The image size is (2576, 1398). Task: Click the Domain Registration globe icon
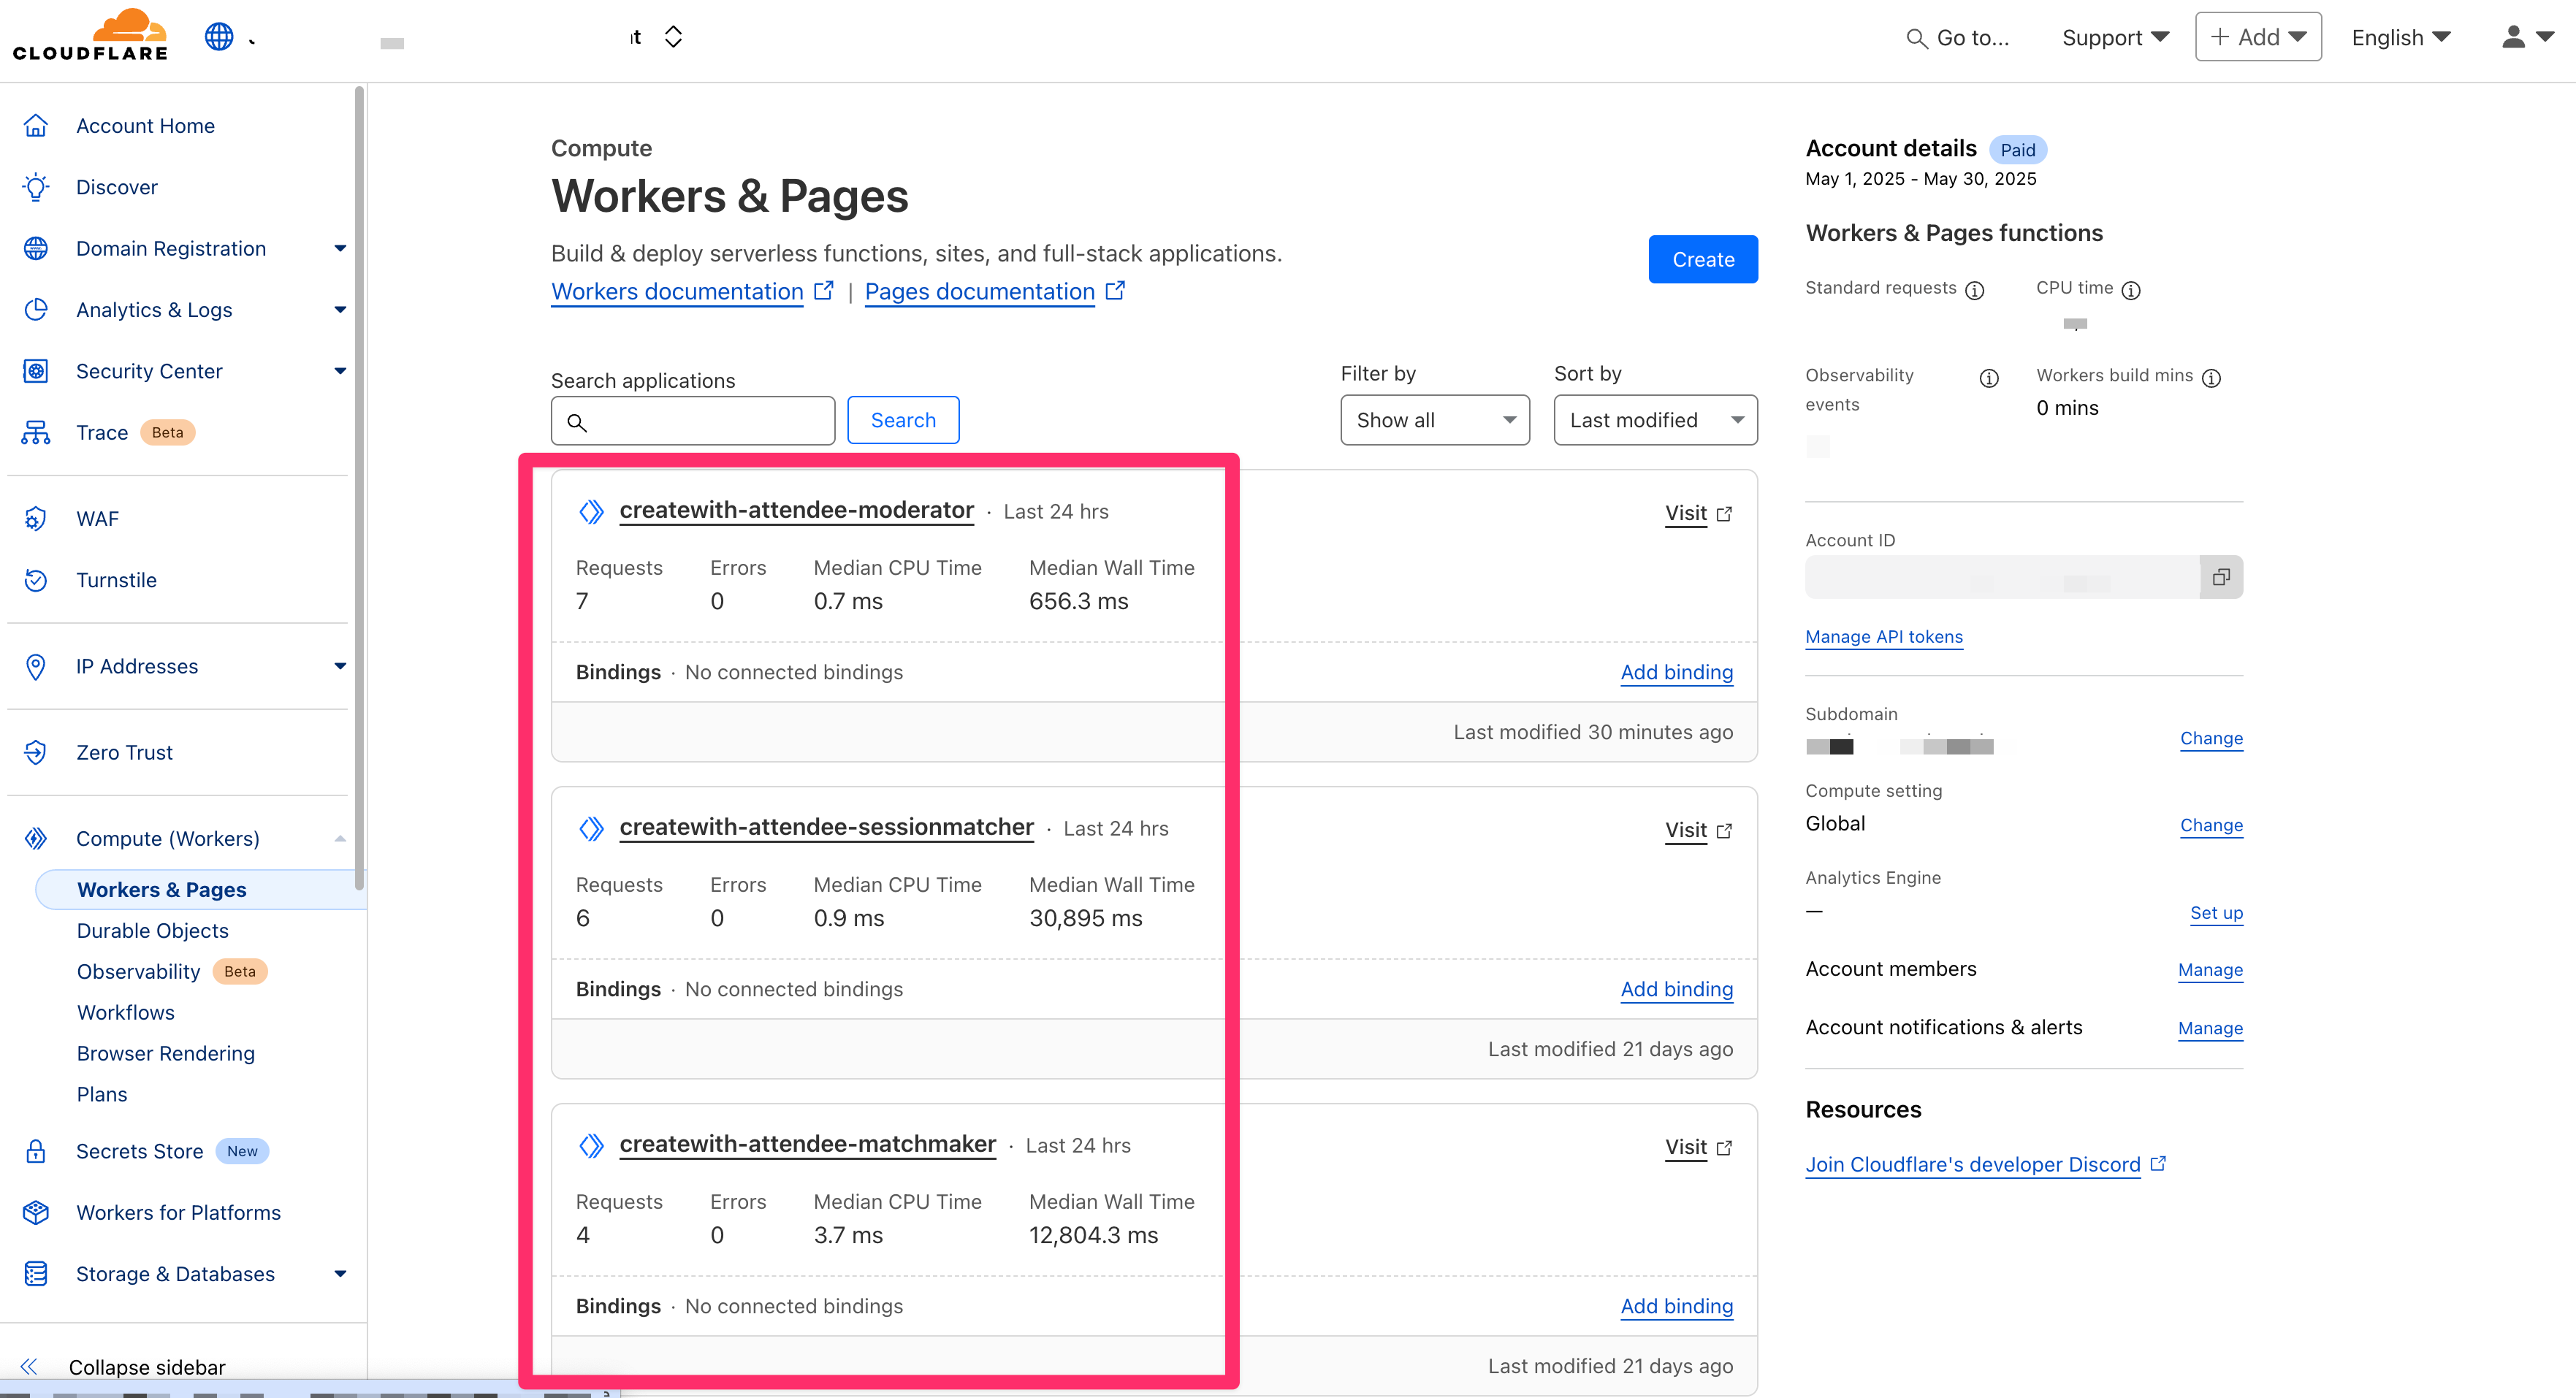(36, 248)
